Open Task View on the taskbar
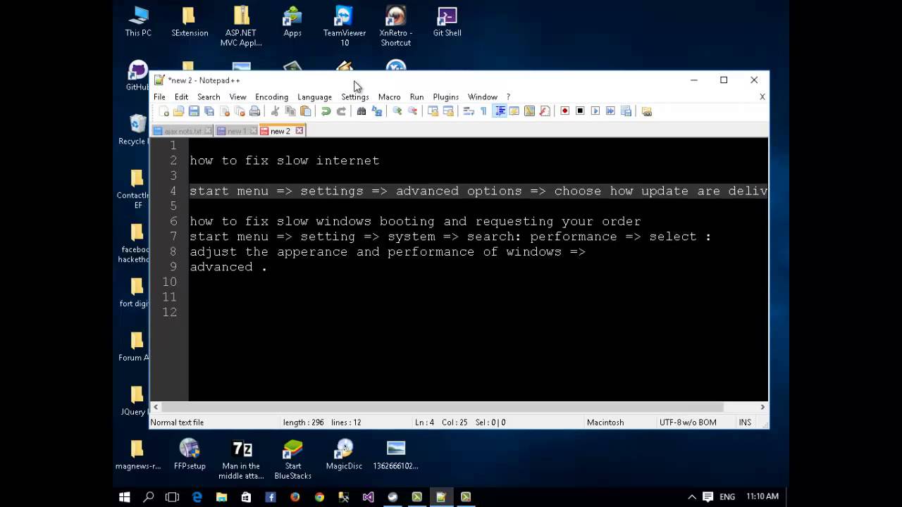 pos(172,496)
